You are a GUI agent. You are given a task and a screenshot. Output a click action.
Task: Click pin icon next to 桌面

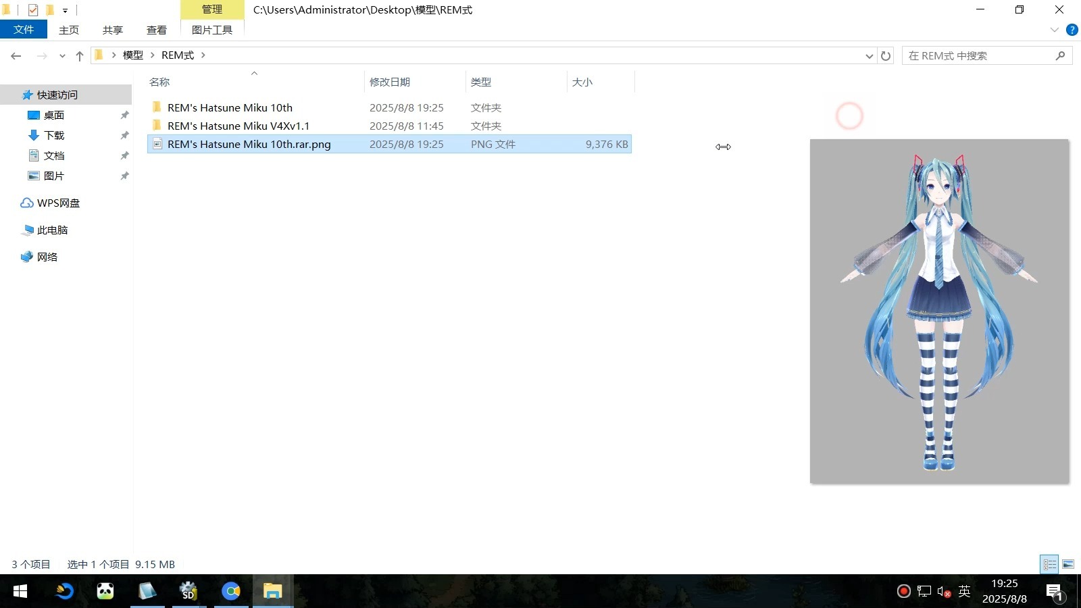pos(124,115)
